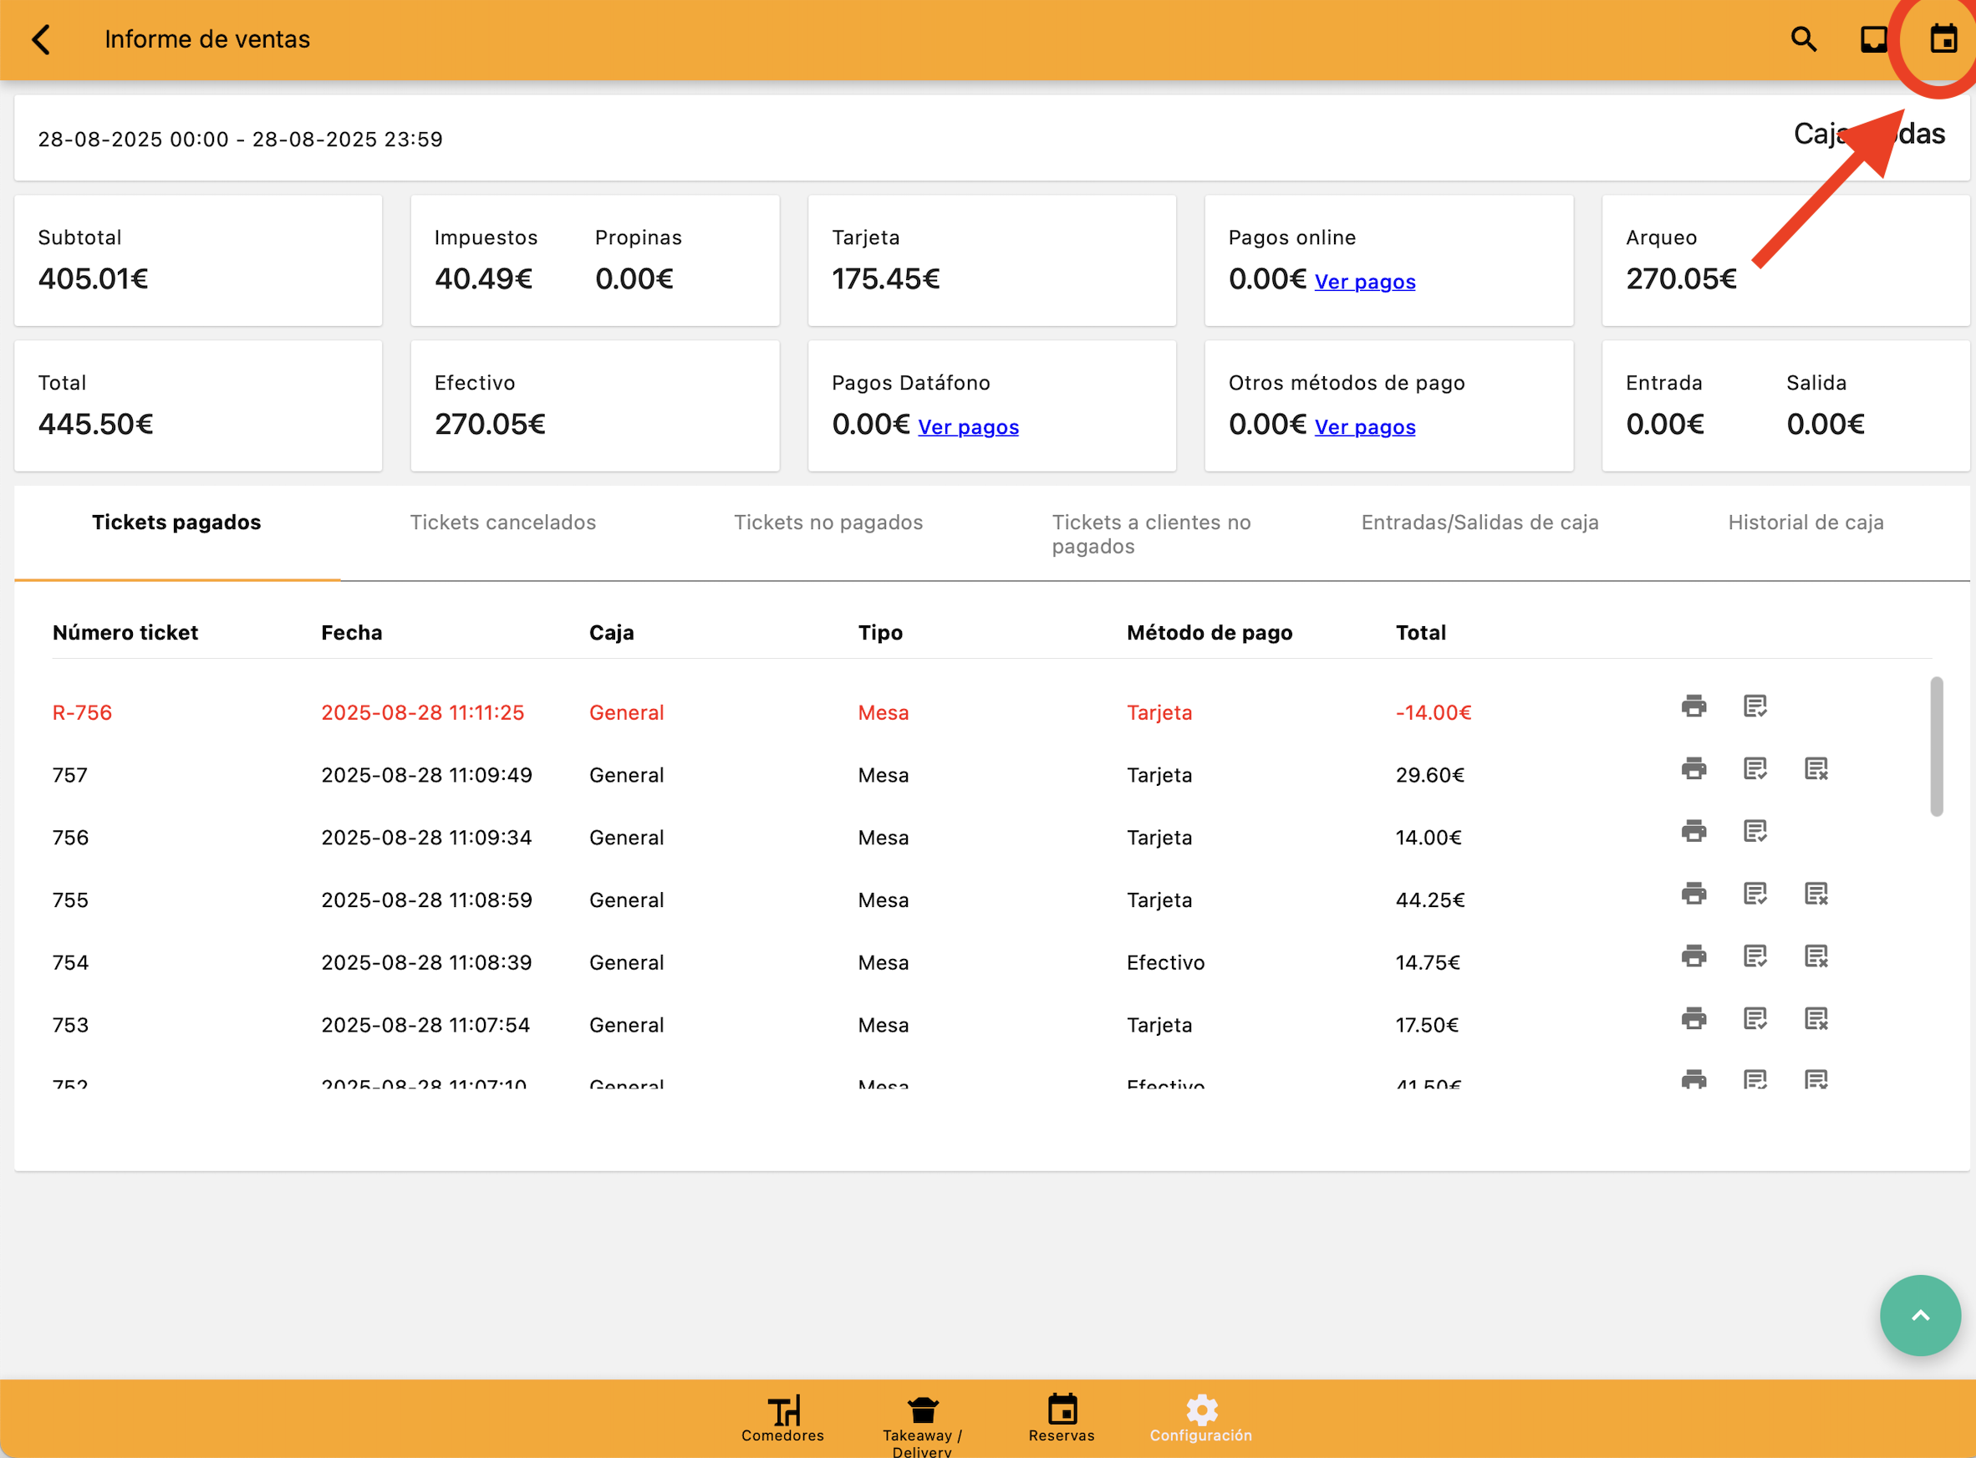Print ticket 754
Screen dimensions: 1976x1458
pos(1693,956)
